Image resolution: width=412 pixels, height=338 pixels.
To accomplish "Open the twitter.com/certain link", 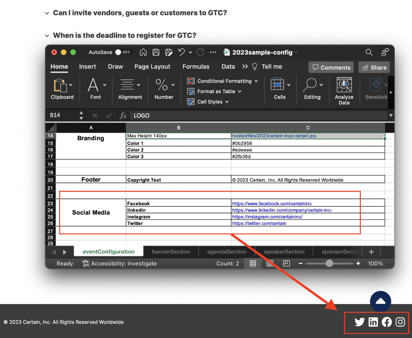I will point(259,223).
